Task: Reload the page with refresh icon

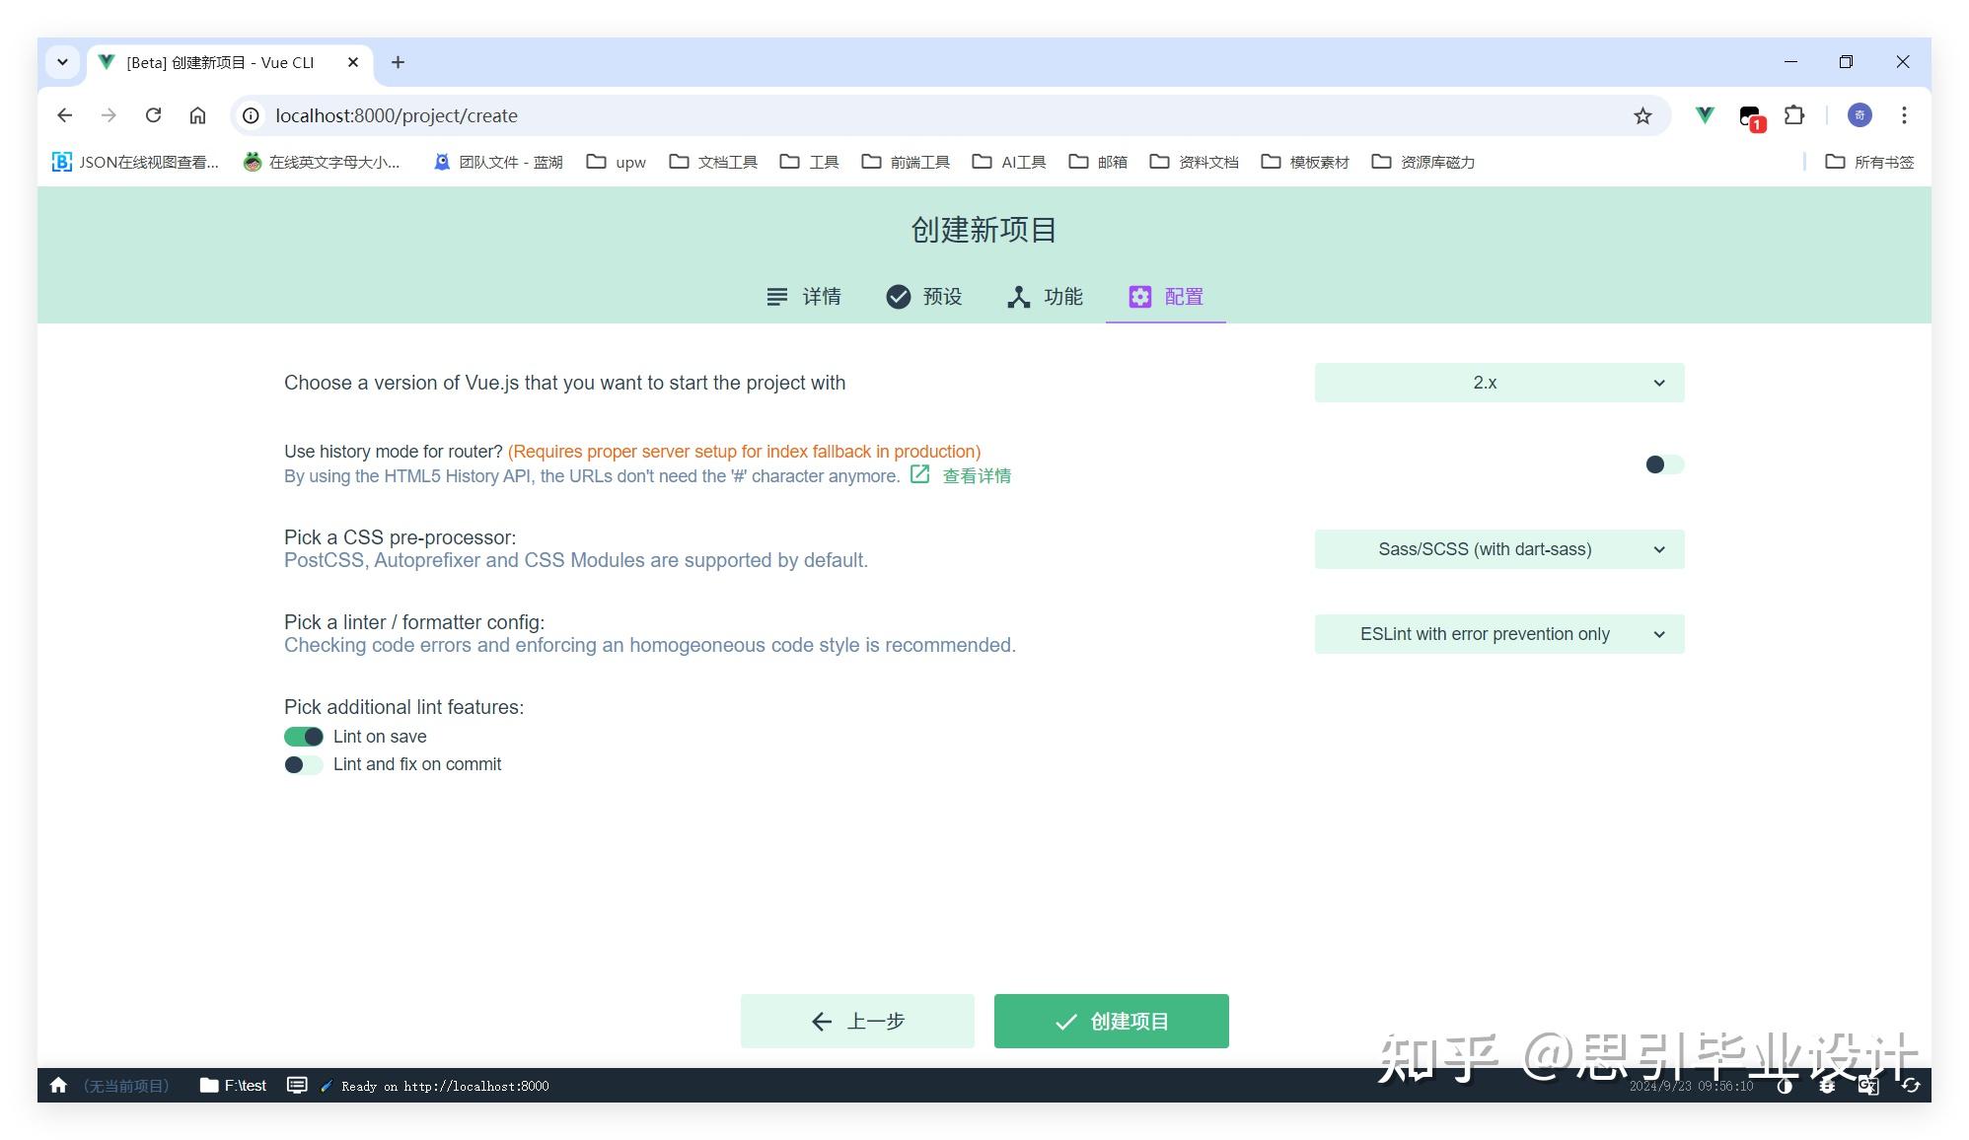Action: [x=153, y=115]
